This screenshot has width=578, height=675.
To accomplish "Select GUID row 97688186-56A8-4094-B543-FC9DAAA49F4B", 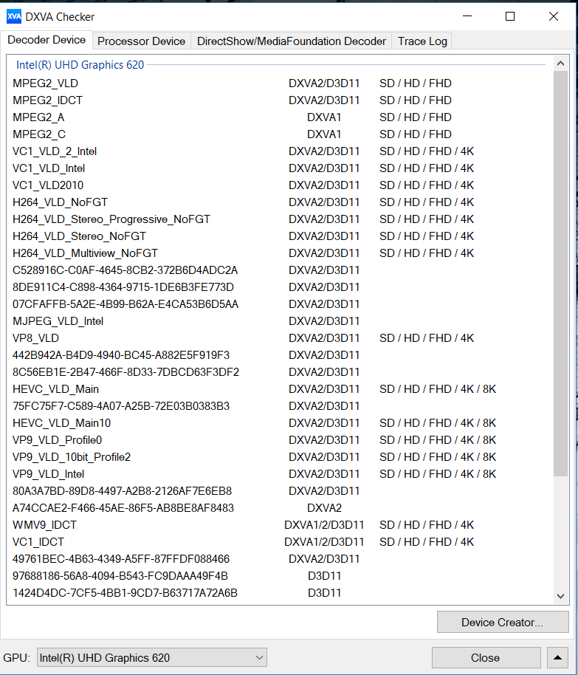I will coord(280,577).
